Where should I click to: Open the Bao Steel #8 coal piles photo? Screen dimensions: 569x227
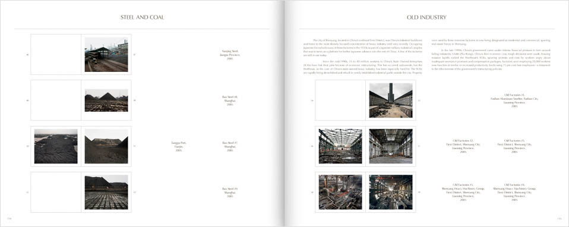(106, 100)
